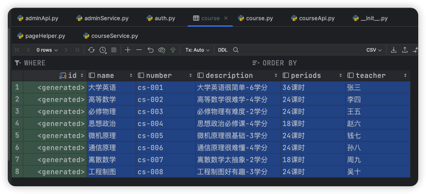Toggle sort arrows on teacher column
The width and height of the screenshot is (426, 194).
click(405, 76)
